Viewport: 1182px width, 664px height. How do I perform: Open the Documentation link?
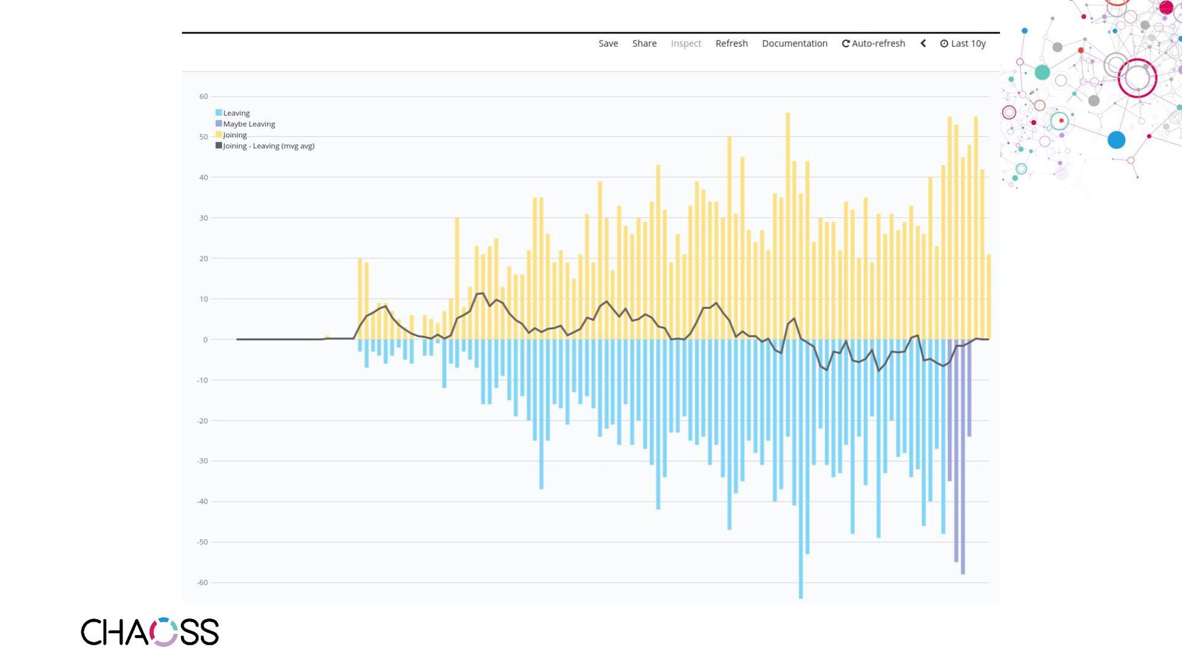click(x=794, y=44)
